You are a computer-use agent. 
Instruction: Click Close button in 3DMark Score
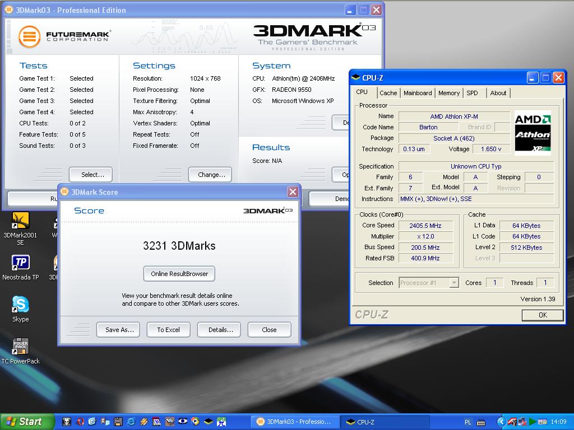[270, 330]
